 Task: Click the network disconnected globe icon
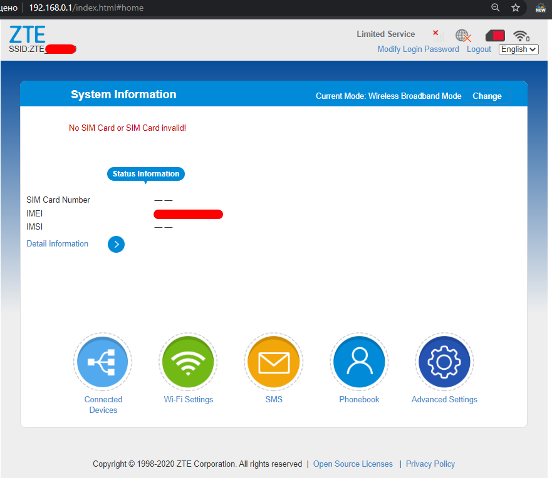pyautogui.click(x=463, y=36)
